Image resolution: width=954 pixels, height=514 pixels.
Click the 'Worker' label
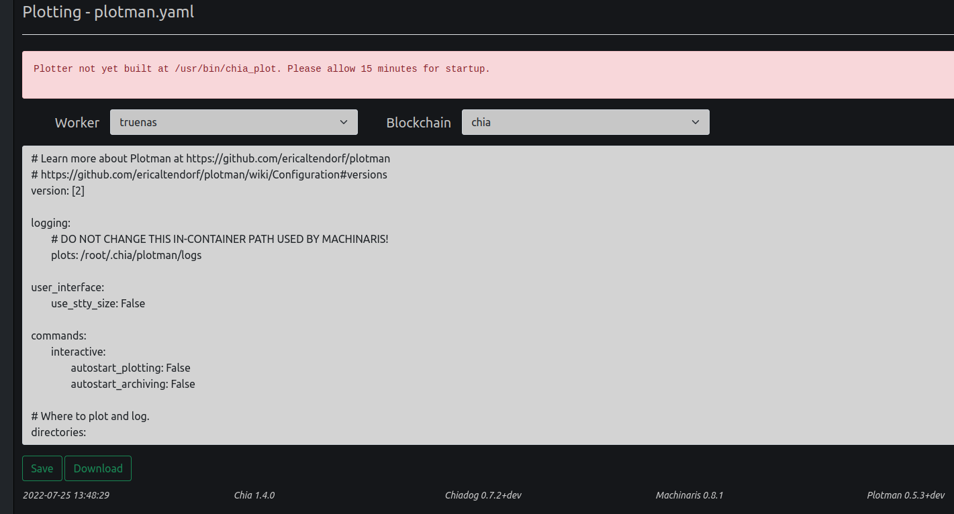point(77,123)
